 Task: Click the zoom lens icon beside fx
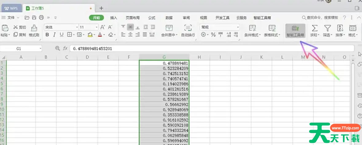click(x=57, y=48)
